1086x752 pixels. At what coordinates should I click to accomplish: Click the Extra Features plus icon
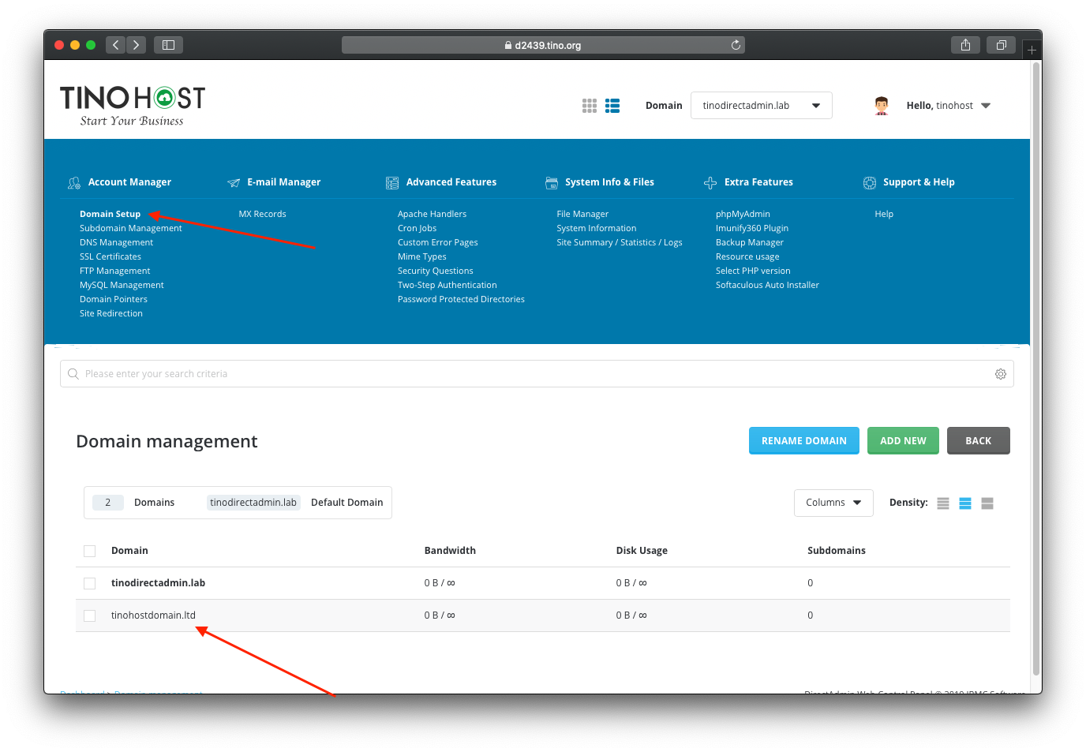tap(710, 182)
